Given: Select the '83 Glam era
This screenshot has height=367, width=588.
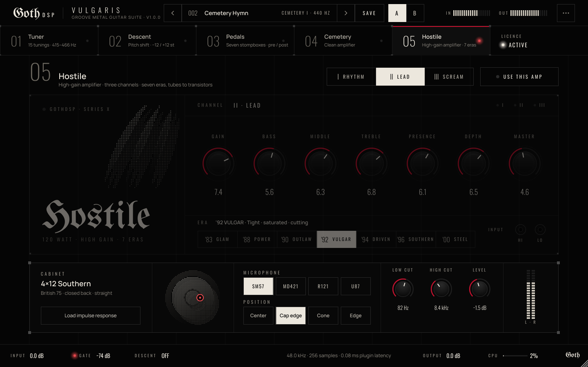Looking at the screenshot, I should [218, 239].
